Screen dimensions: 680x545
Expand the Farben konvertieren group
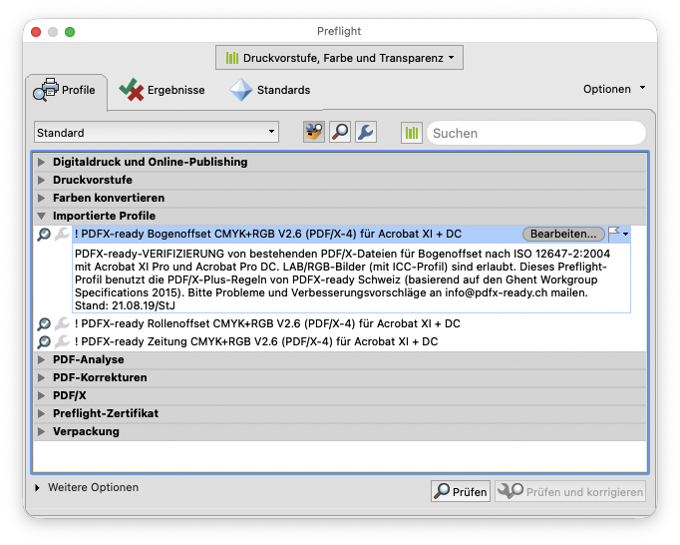click(41, 198)
